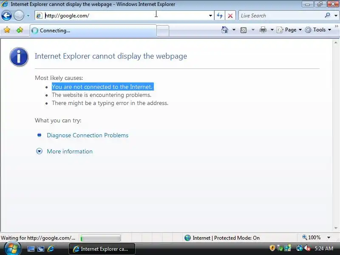This screenshot has width=340, height=255.
Task: Stop loading with the red X button
Action: tap(230, 16)
